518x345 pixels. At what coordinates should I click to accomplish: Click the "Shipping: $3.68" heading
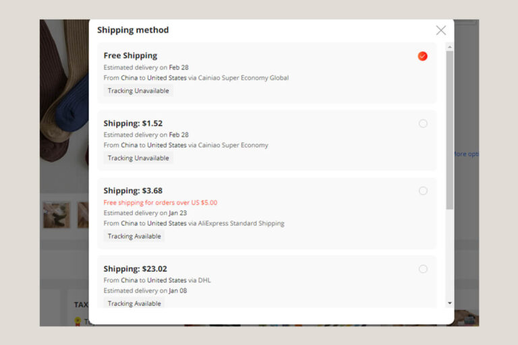pyautogui.click(x=133, y=191)
